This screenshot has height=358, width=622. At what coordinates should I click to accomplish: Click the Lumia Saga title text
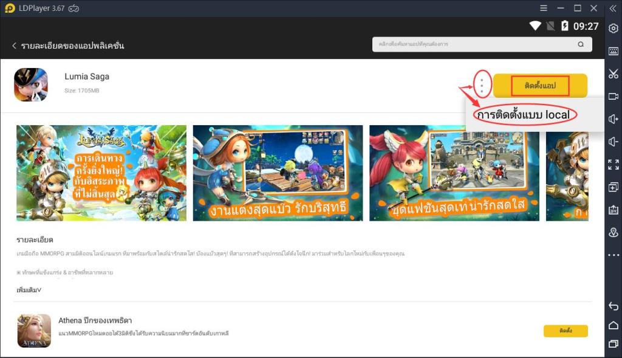click(x=87, y=77)
